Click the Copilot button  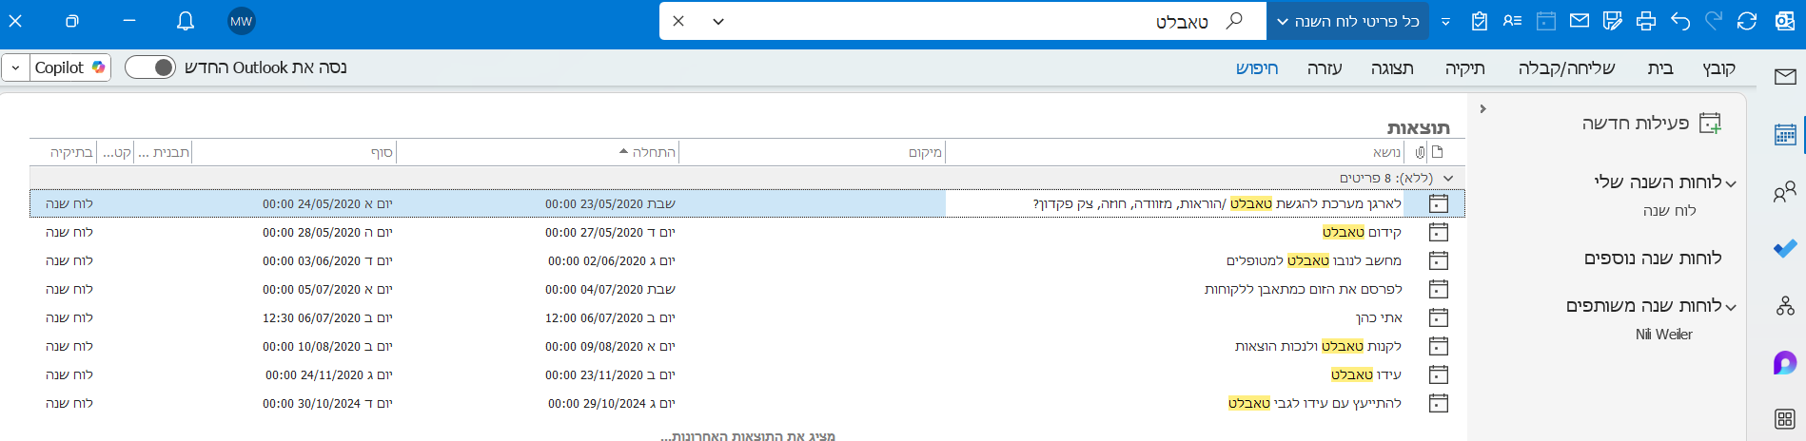(71, 67)
